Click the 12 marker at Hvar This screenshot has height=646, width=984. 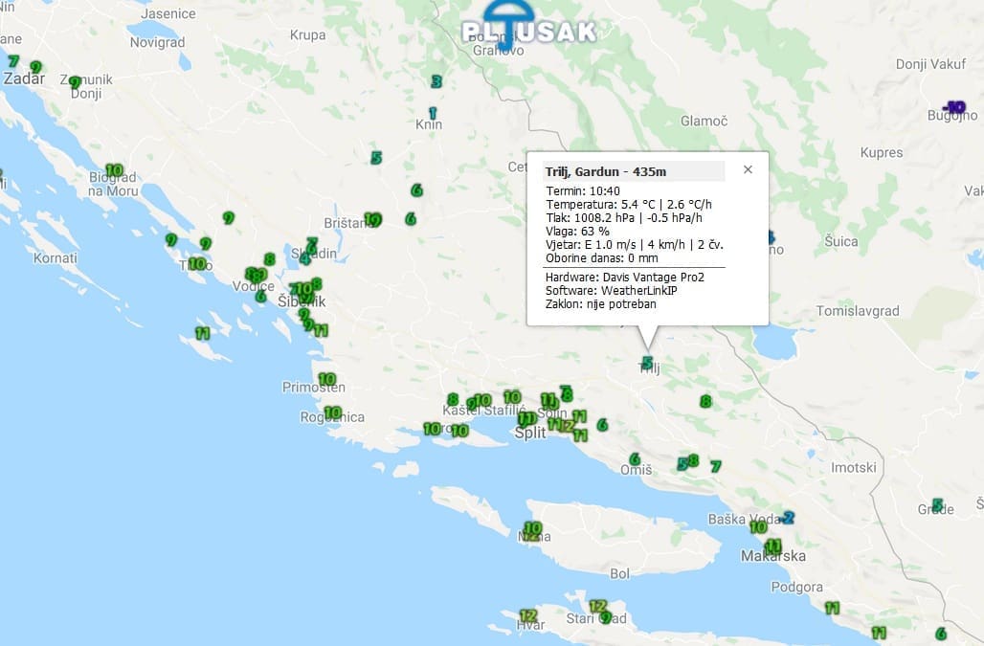527,615
